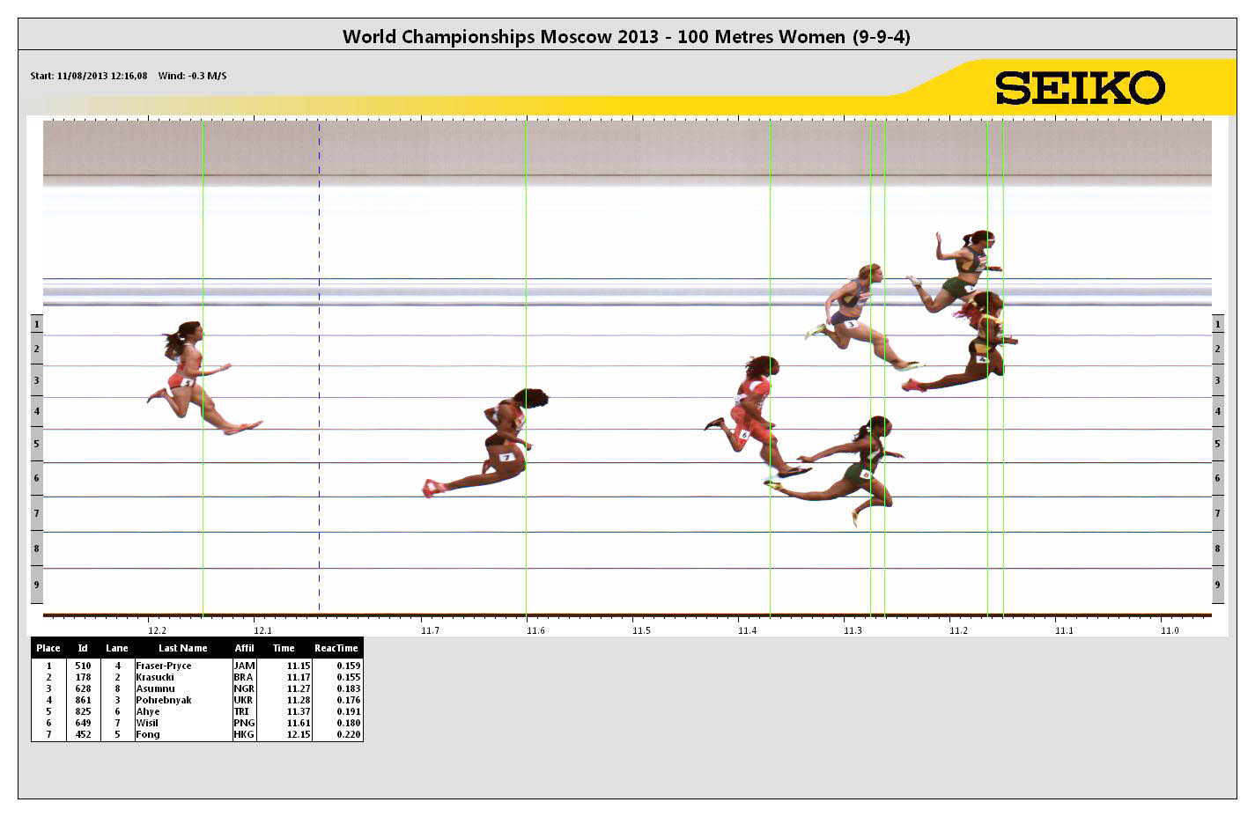Click the Start timestamp text
The image size is (1255, 817).
tap(89, 76)
